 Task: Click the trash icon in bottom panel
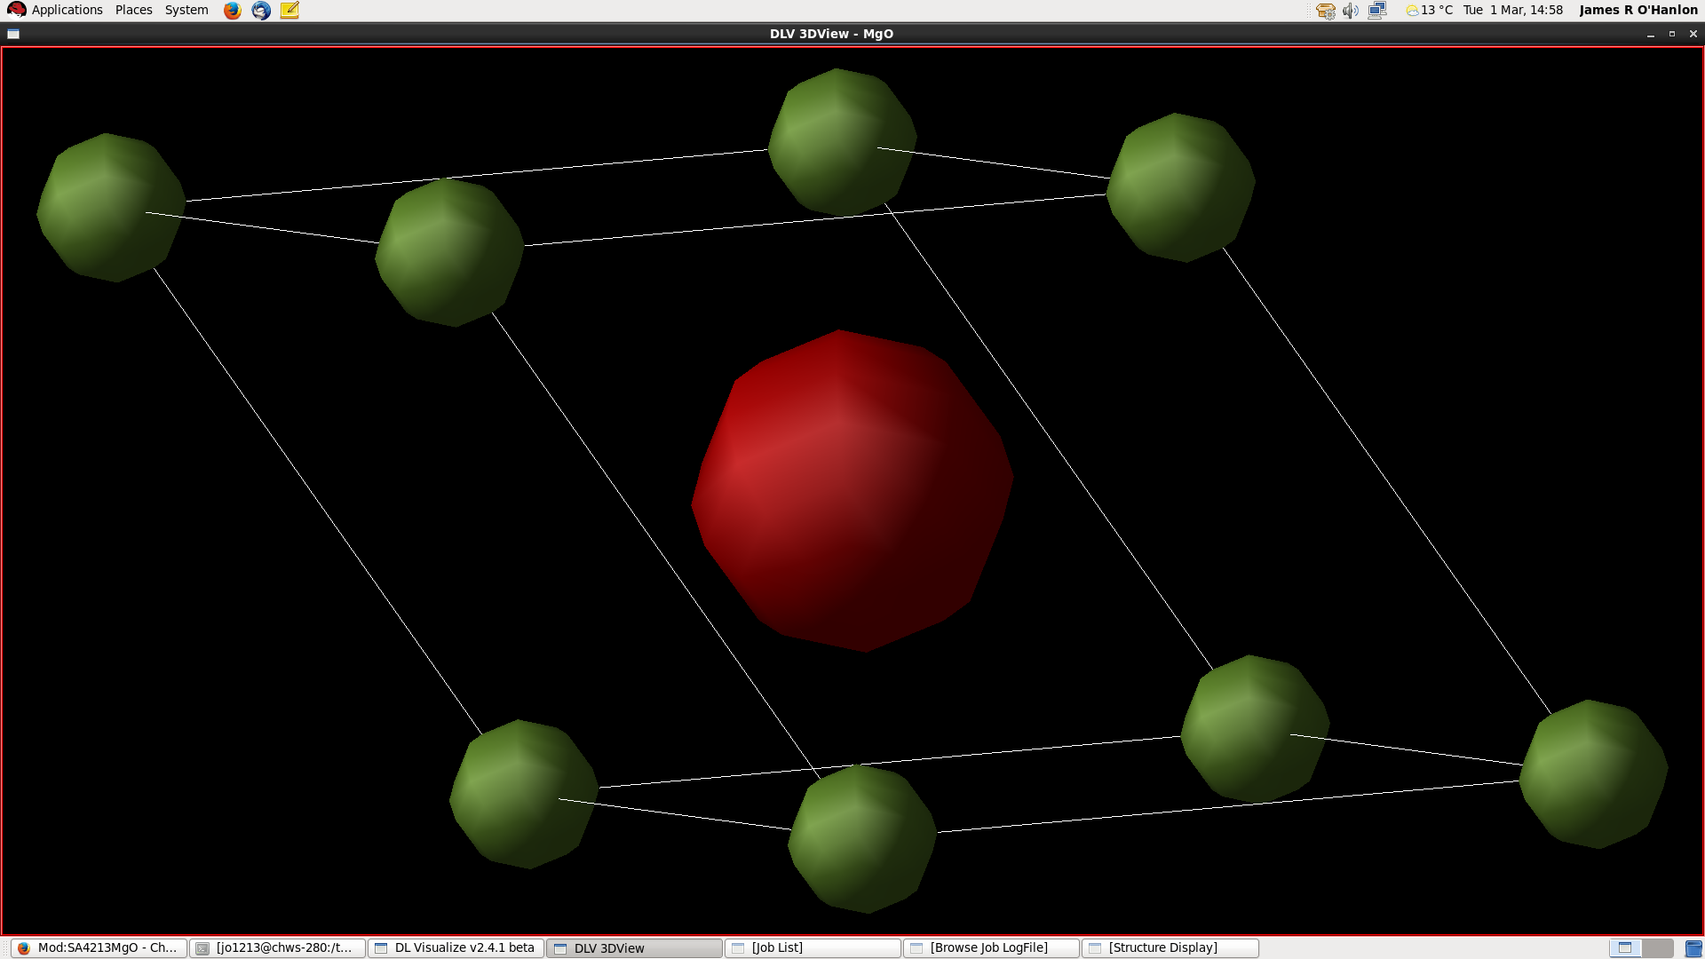point(1693,948)
